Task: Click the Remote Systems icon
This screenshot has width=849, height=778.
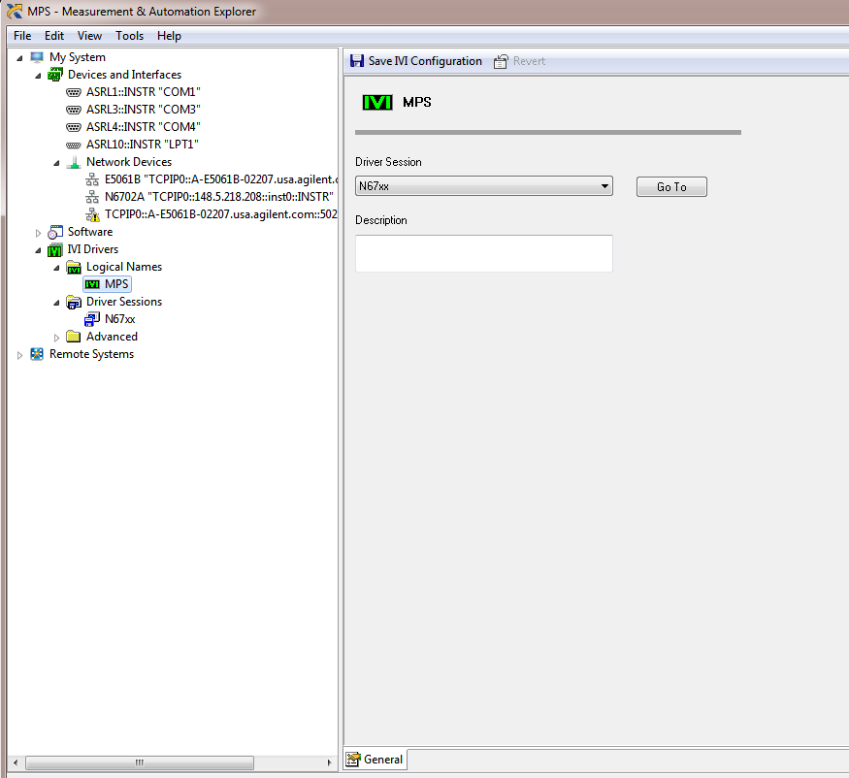Action: click(x=37, y=354)
